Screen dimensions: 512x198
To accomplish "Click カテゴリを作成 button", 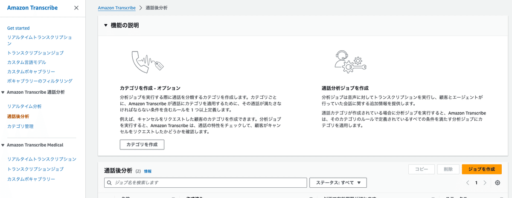I will (142, 144).
